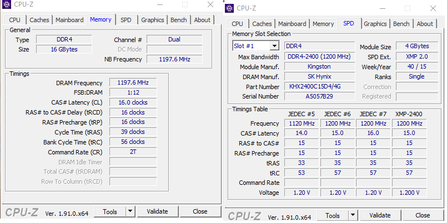Open the About tab in right window
Image resolution: width=447 pixels, height=223 pixels.
tap(425, 24)
